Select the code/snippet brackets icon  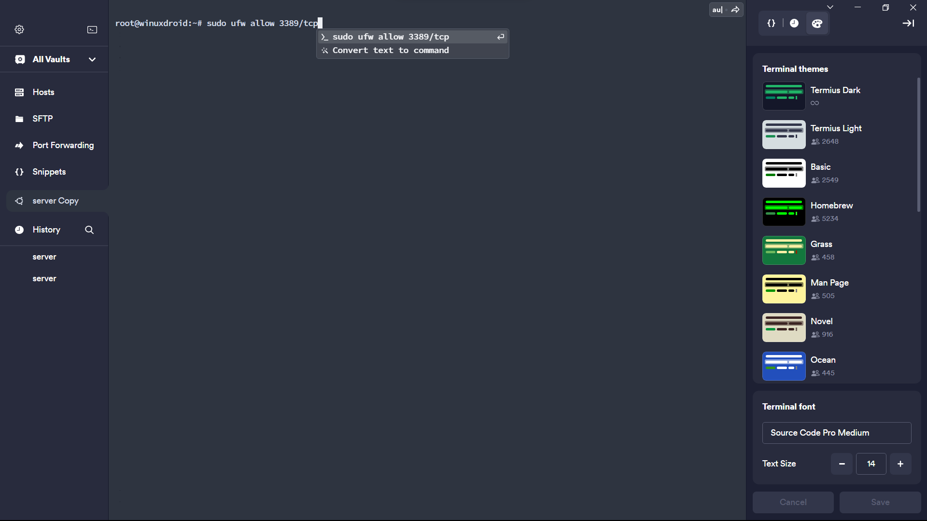tap(772, 24)
